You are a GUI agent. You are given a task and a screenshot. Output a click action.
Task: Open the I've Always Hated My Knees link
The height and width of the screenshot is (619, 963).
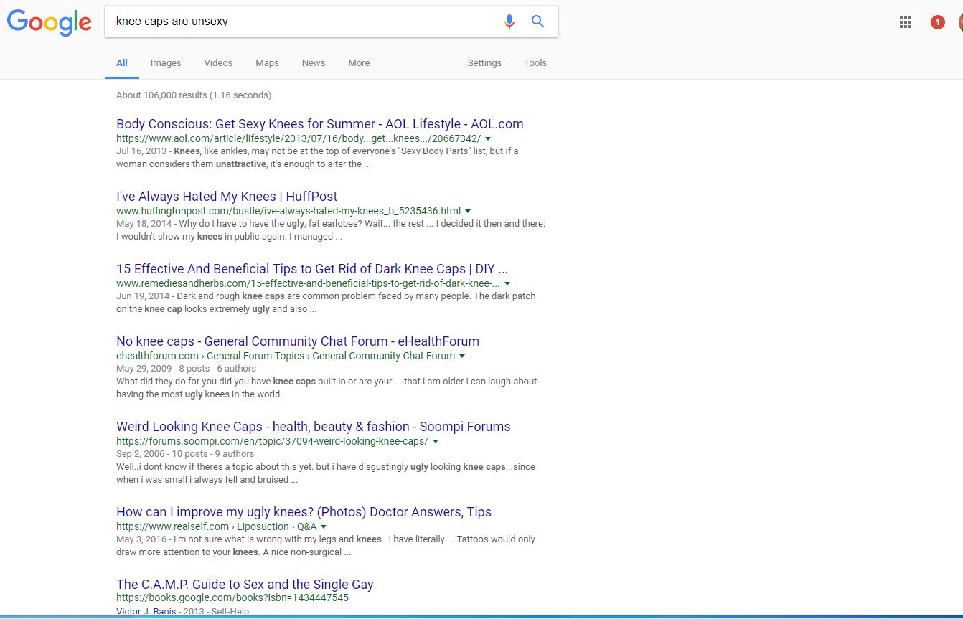click(227, 197)
